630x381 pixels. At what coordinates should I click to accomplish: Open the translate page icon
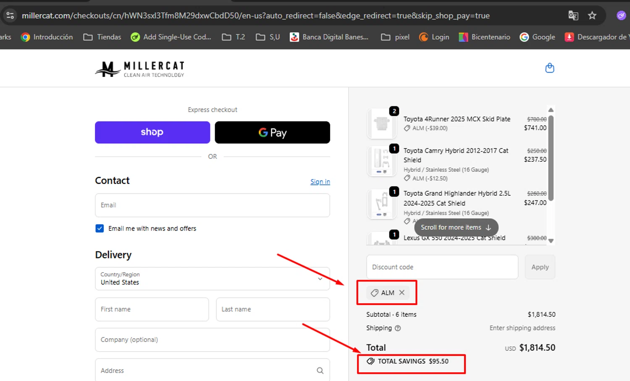point(573,16)
